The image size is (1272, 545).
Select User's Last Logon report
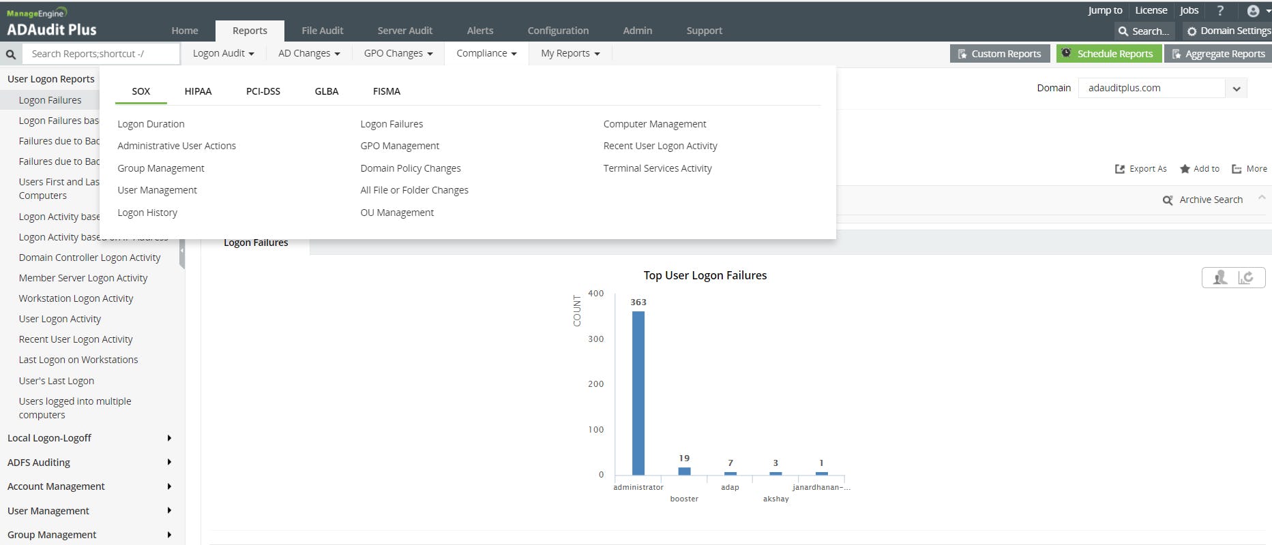coord(57,381)
